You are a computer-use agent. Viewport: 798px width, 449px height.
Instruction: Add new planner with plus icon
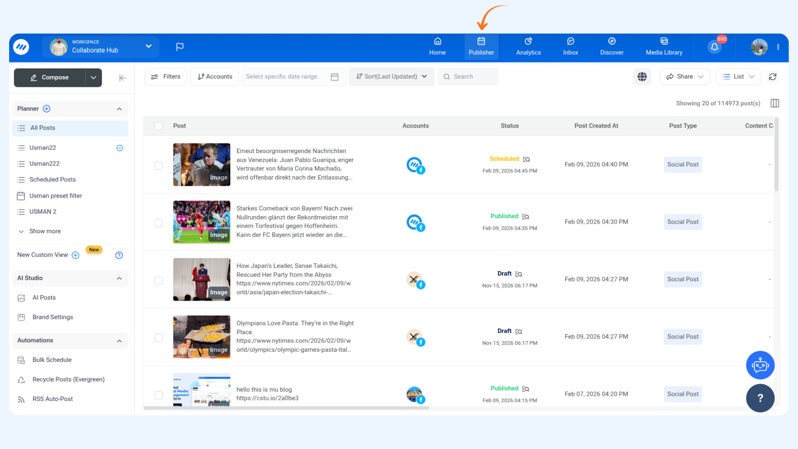coord(47,109)
